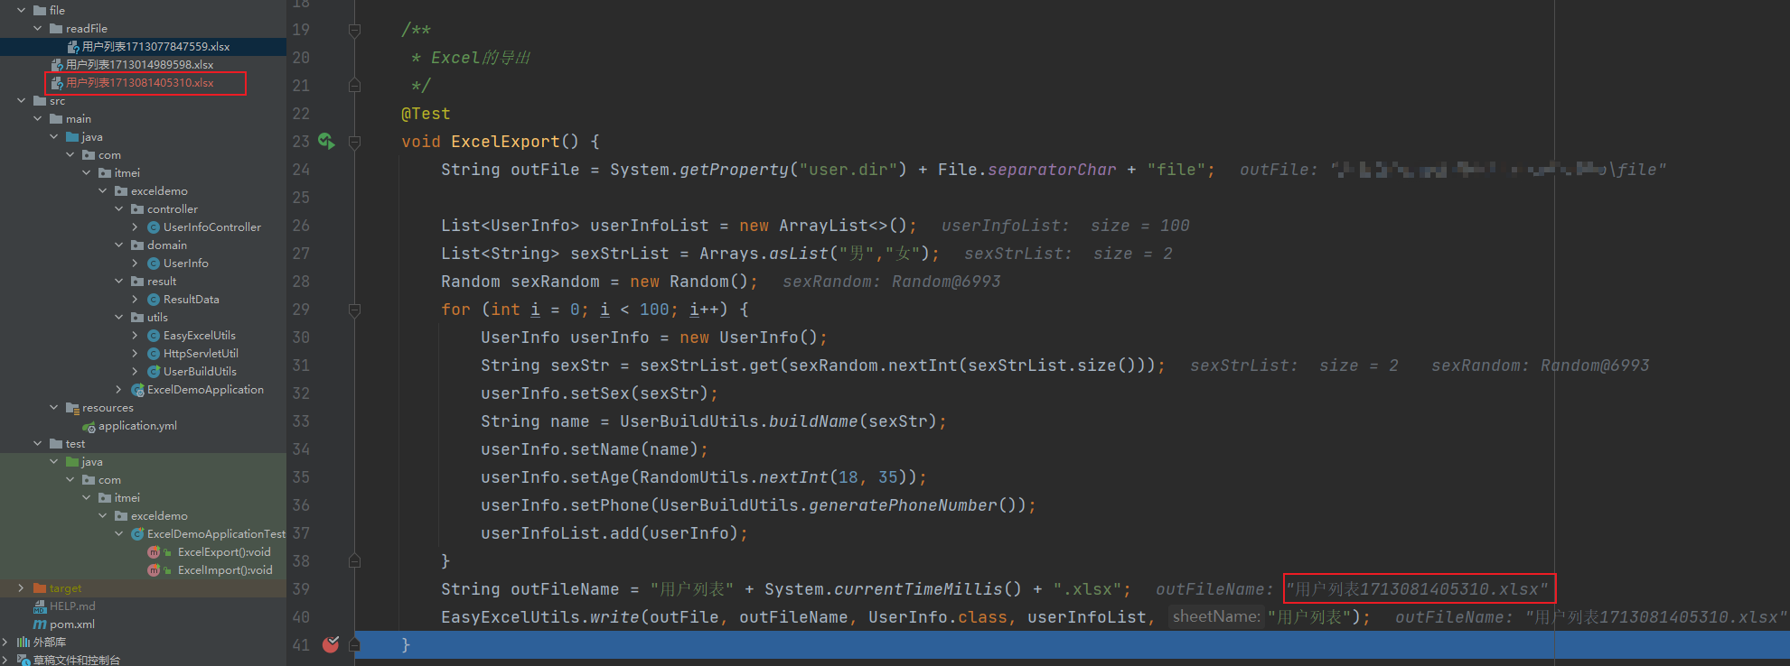Viewport: 1790px width, 666px height.
Task: Fold the ExcelExport method at line 23
Action: (x=354, y=142)
